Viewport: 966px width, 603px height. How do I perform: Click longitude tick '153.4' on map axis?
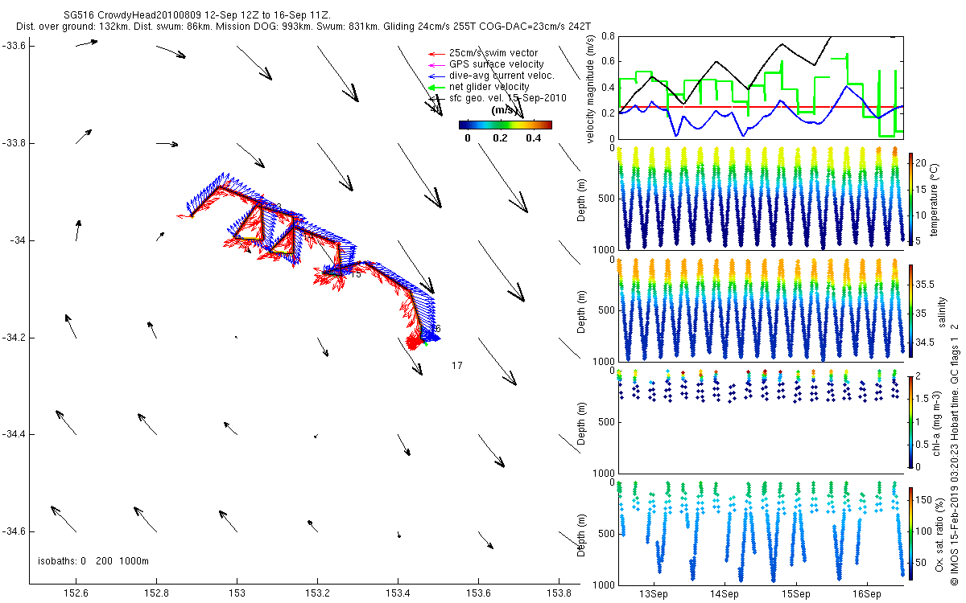[x=398, y=593]
